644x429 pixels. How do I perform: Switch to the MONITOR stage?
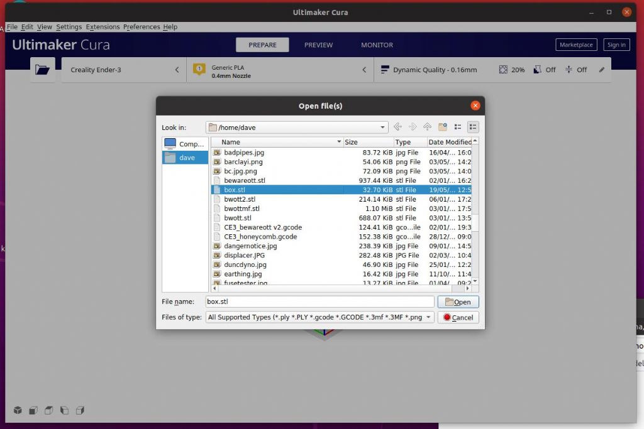click(377, 45)
